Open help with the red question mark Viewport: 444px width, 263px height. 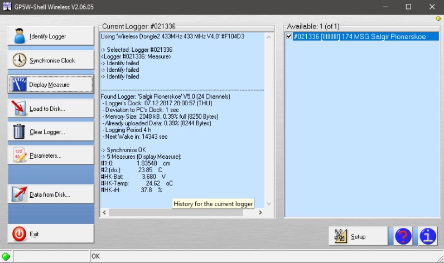pyautogui.click(x=403, y=236)
